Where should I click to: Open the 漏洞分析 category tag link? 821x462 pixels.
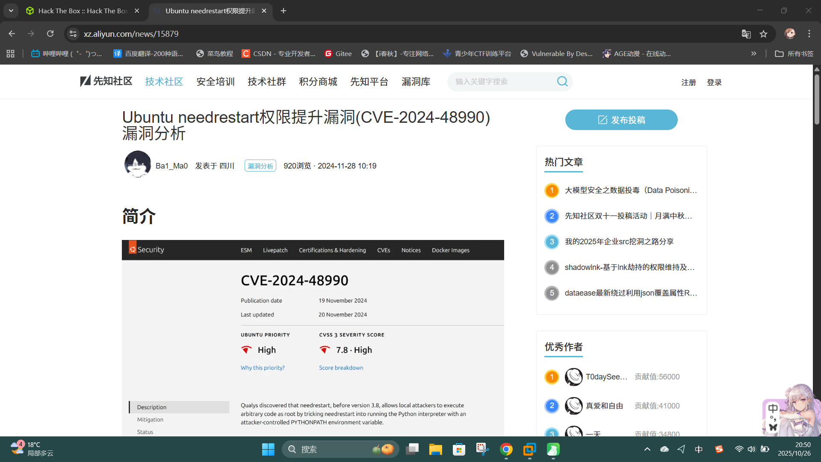coord(260,166)
